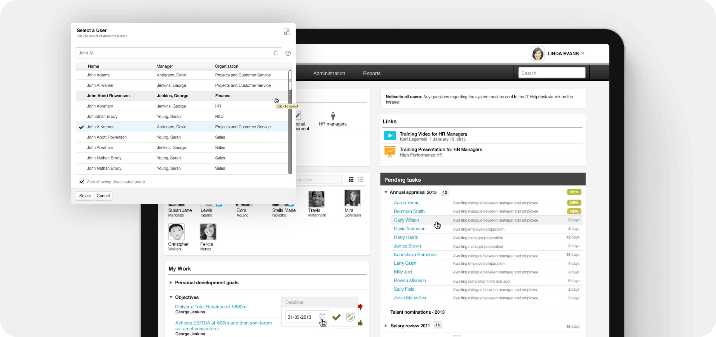Select John Abott Rowanson from Finance
Image resolution: width=716 pixels, height=337 pixels.
click(x=182, y=96)
